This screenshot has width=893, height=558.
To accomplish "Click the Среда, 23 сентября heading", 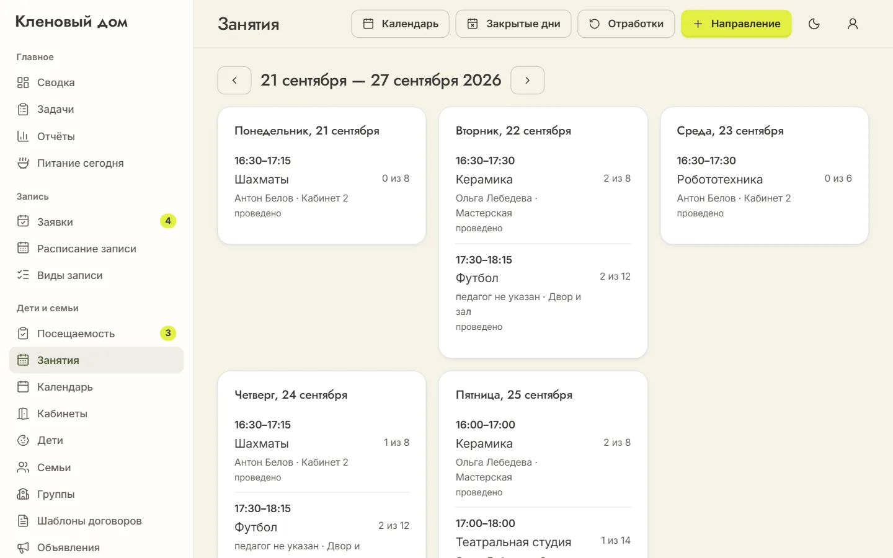I will 731,131.
